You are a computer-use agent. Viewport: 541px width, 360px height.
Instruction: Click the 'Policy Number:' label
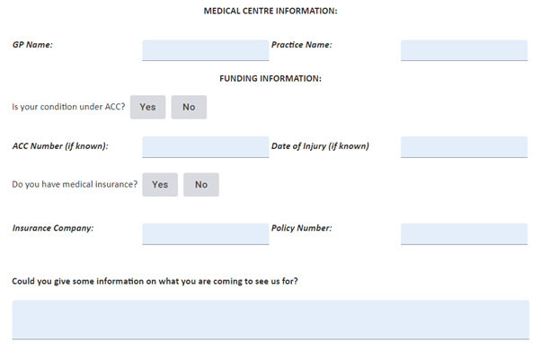(301, 228)
